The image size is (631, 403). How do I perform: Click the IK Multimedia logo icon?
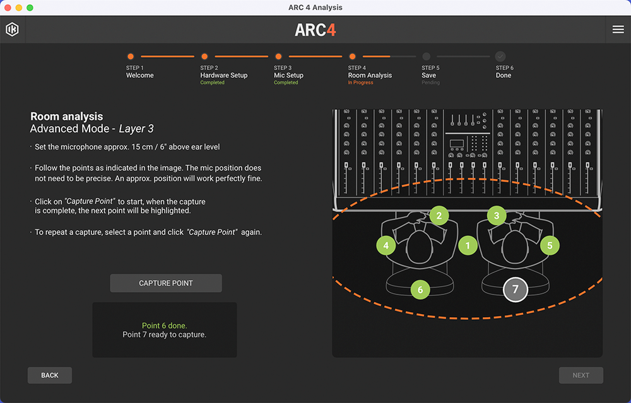click(12, 30)
